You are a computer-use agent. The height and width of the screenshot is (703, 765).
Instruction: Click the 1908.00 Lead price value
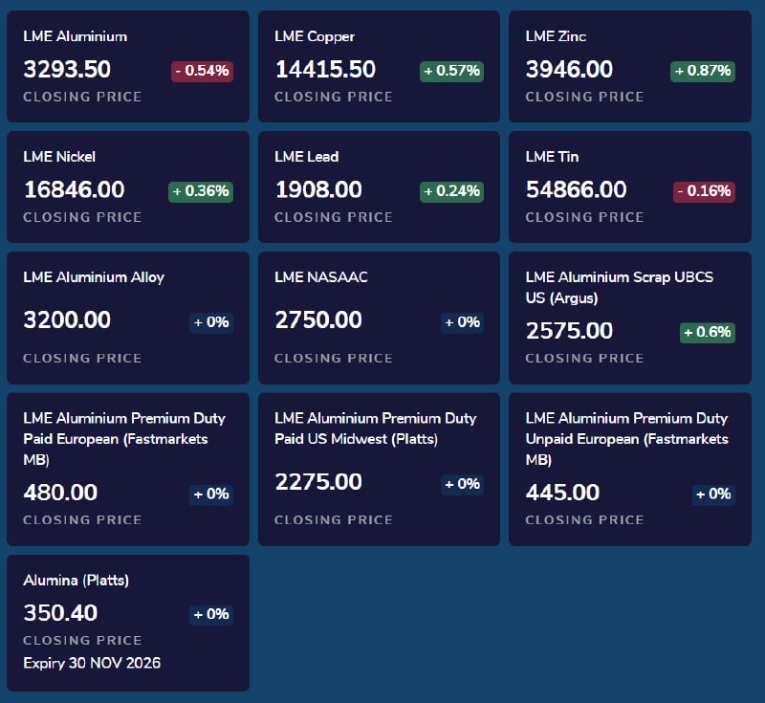(x=318, y=189)
